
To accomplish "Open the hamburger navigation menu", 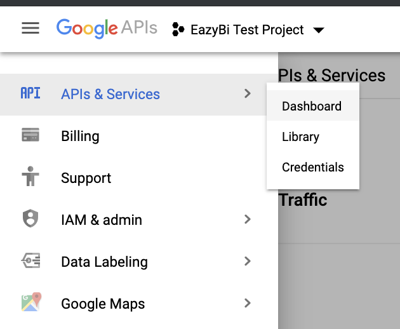I will (x=30, y=29).
